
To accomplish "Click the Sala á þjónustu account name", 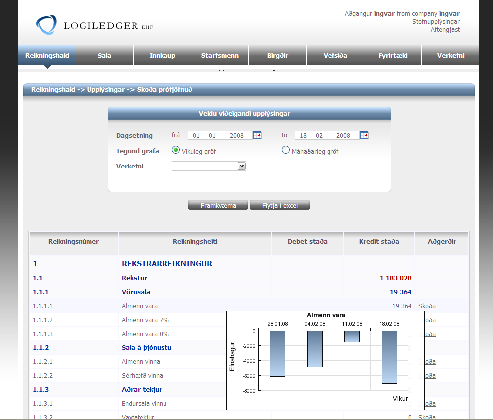I will click(x=147, y=348).
